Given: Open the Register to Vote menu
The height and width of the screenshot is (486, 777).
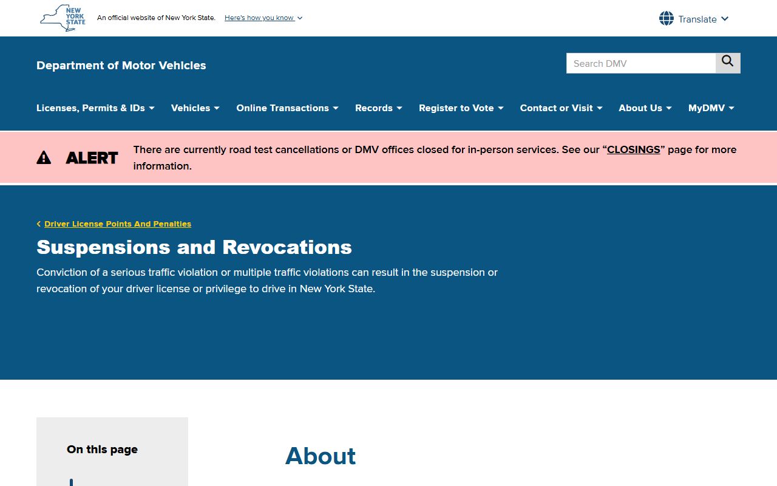Looking at the screenshot, I should pos(461,108).
